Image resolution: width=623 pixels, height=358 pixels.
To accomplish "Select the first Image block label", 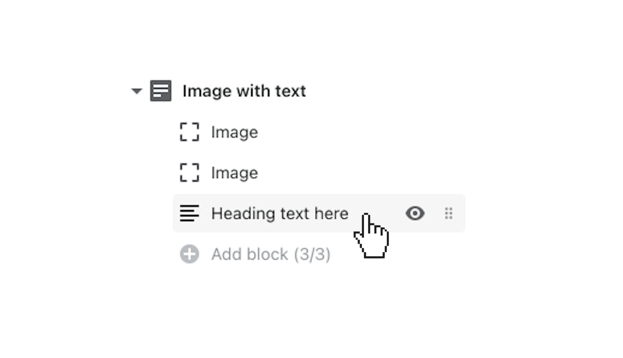I will (x=234, y=132).
